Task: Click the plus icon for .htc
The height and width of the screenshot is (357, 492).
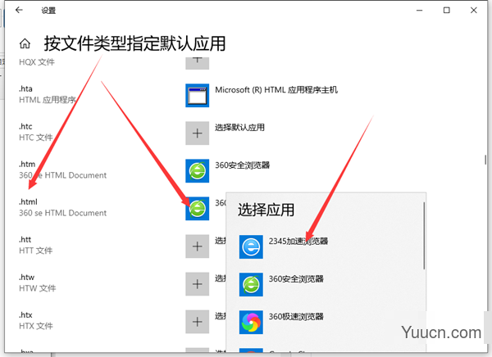Action: click(197, 133)
